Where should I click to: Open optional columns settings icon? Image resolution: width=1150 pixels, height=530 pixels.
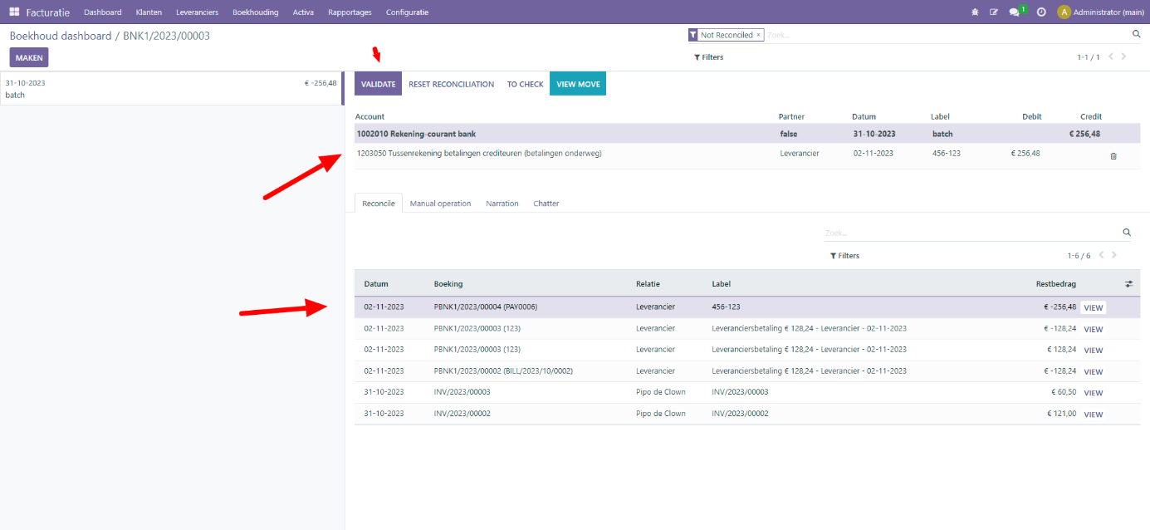click(x=1128, y=284)
